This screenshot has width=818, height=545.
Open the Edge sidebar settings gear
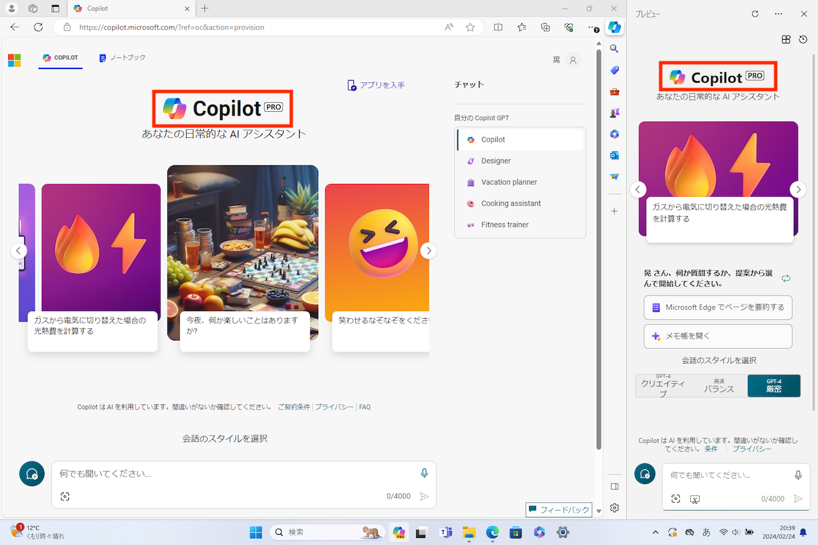614,507
